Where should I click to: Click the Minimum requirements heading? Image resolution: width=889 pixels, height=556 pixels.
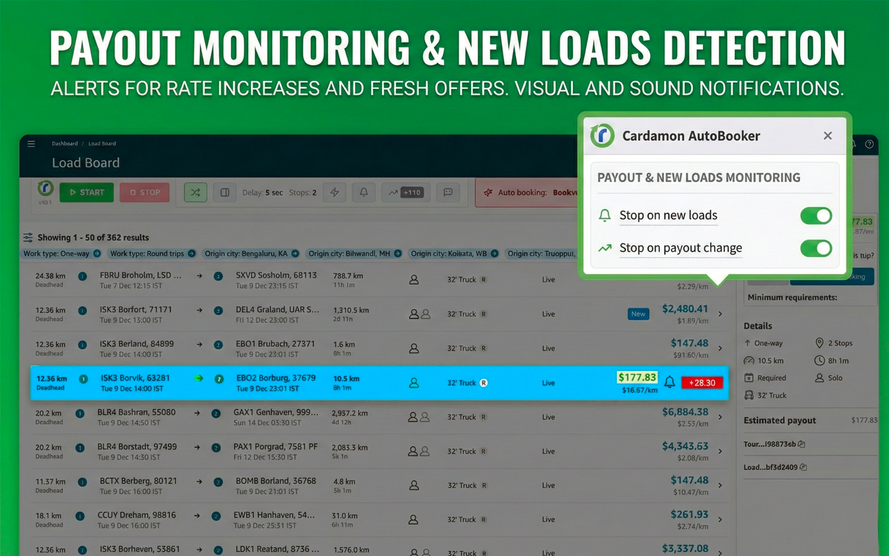coord(792,297)
